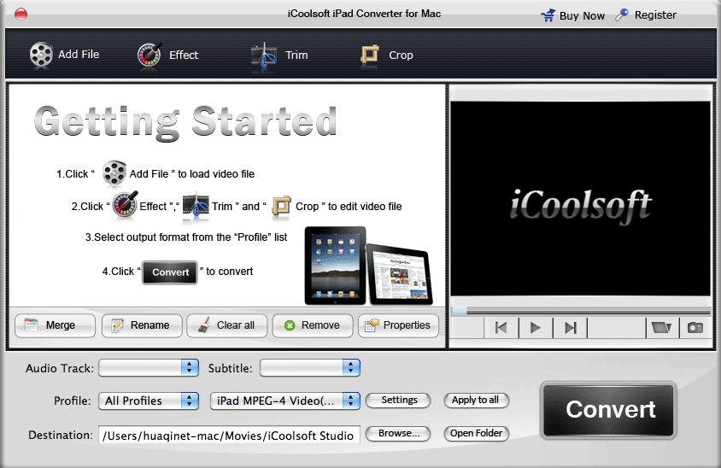This screenshot has height=468, width=721.
Task: Click the Add File film reel icon
Action: click(41, 55)
